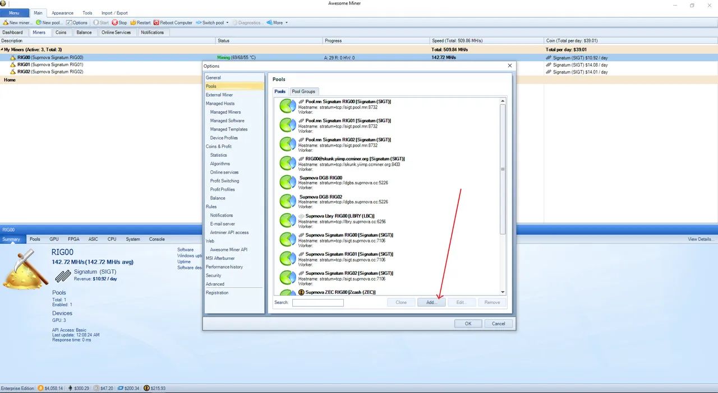Open Options from the main toolbar
Viewport: 718px width, 393px height.
tap(76, 22)
